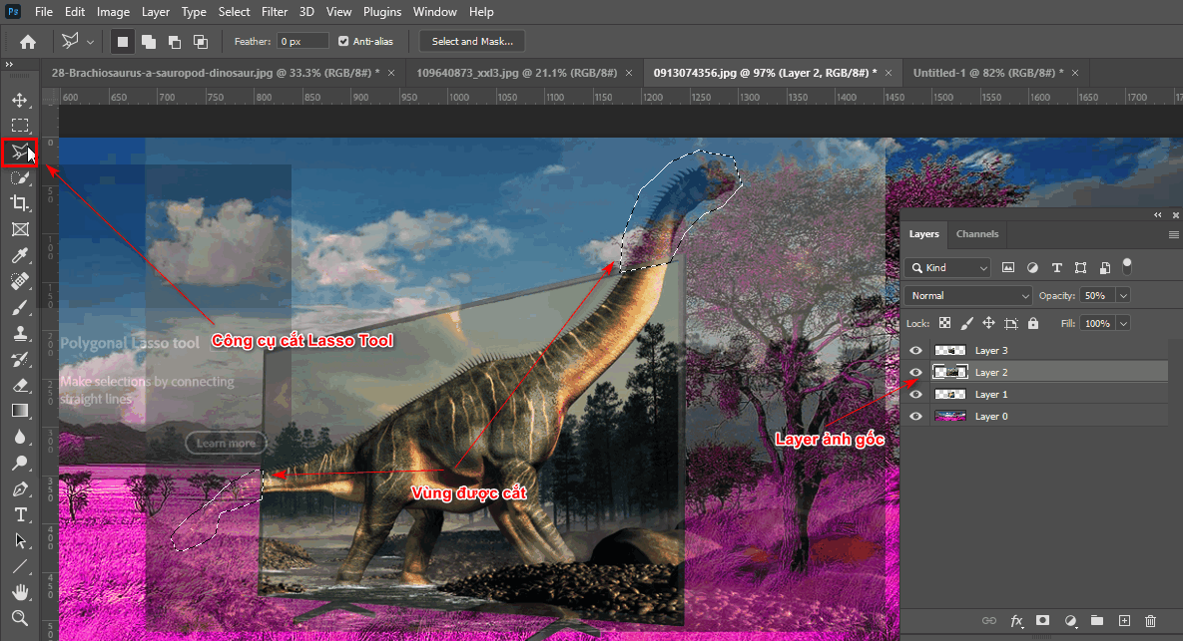Hide Layer 3 with its eye icon
The image size is (1183, 641).
[x=915, y=350]
